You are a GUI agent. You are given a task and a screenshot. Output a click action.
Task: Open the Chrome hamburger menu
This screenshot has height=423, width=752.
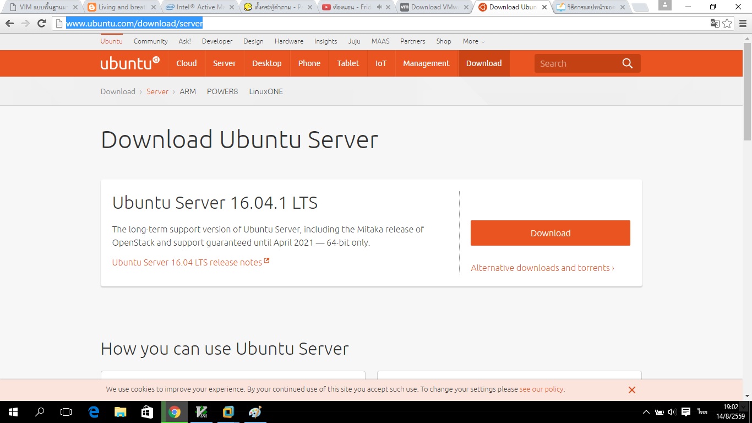pyautogui.click(x=743, y=23)
